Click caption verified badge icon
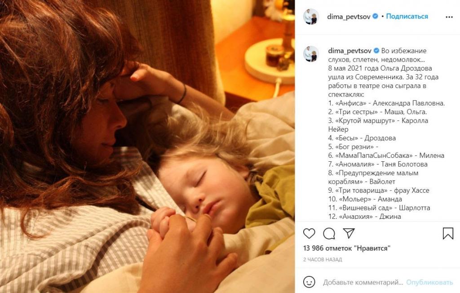 pyautogui.click(x=376, y=51)
